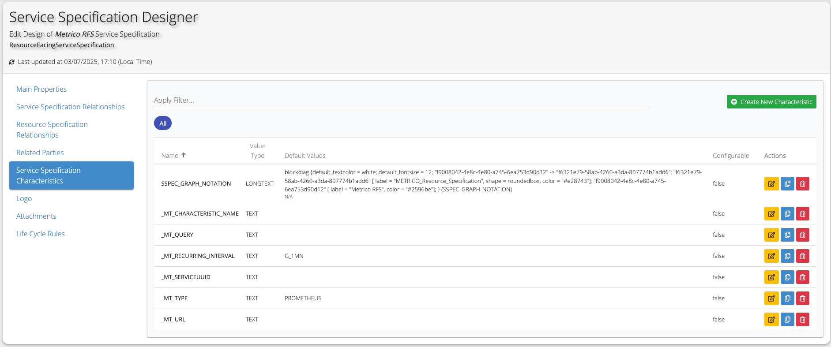
Task: Clone the _MT_CHARACTERISTIC_NAME characteristic
Action: click(x=787, y=214)
